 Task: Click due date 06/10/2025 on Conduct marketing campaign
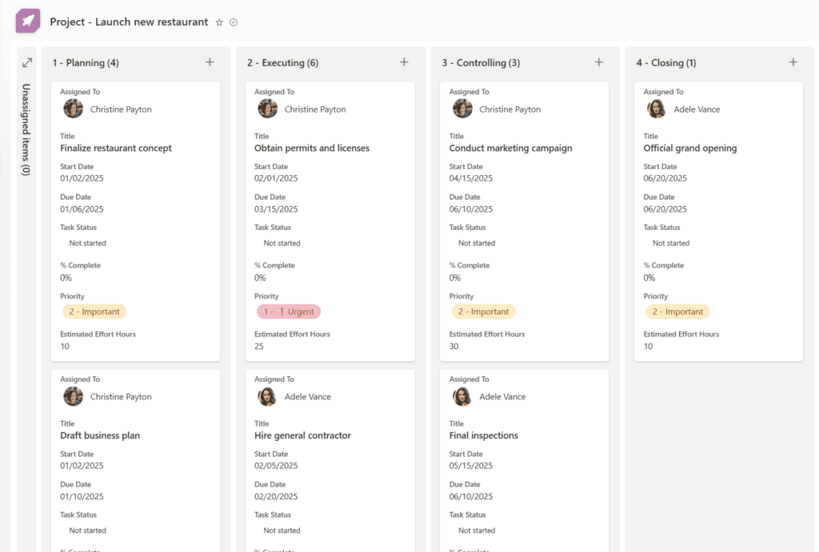(x=471, y=209)
